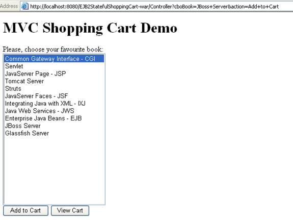Click the Internet Explorer page icon in address bar

pyautogui.click(x=24, y=6)
